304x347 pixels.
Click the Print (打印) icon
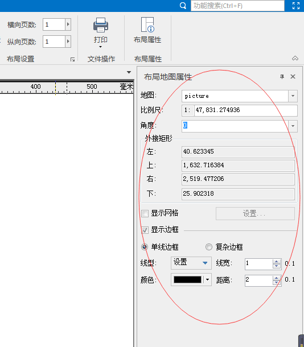click(101, 25)
